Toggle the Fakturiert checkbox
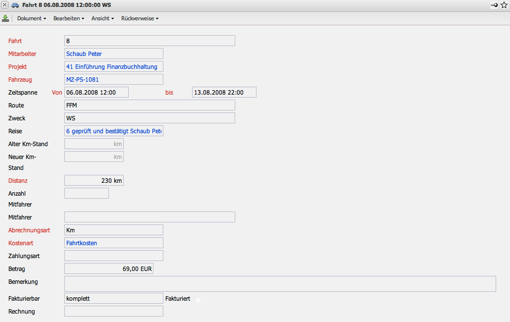Image resolution: width=510 pixels, height=322 pixels. 198,299
